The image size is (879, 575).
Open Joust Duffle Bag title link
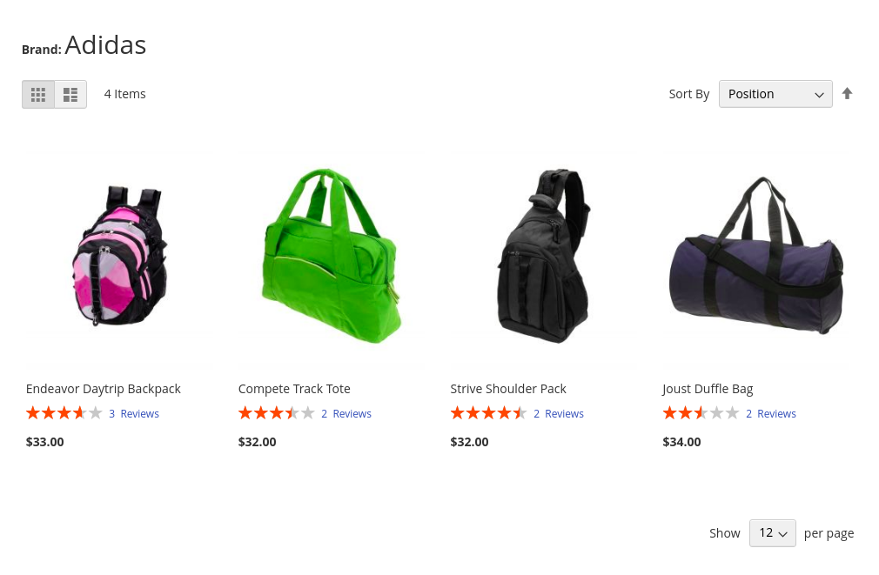pyautogui.click(x=708, y=389)
